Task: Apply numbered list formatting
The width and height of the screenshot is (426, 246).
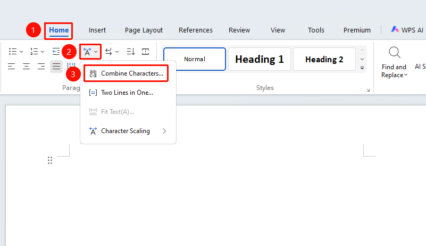Action: point(34,52)
